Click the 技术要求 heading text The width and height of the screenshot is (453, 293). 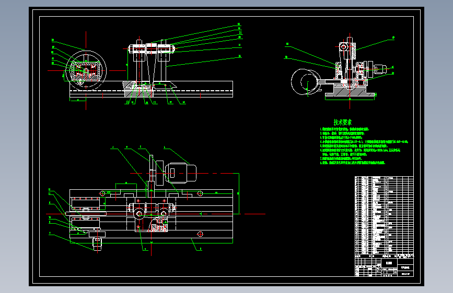tap(343, 123)
